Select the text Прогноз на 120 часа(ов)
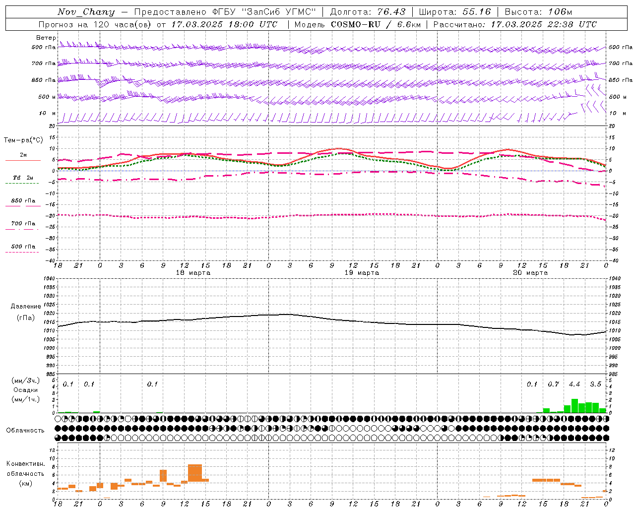This screenshot has width=635, height=508. click(94, 24)
